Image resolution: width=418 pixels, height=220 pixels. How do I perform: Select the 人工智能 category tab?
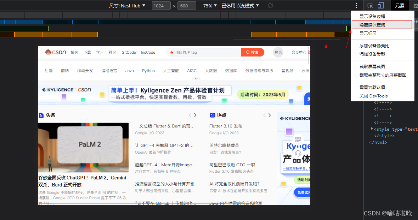tap(171, 71)
